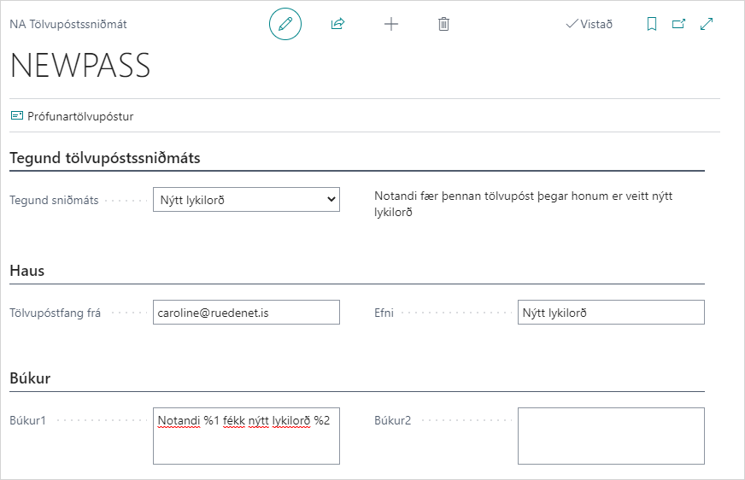745x480 pixels.
Task: Click the NA Tölvupóstssniðmát caption
Action: click(68, 24)
